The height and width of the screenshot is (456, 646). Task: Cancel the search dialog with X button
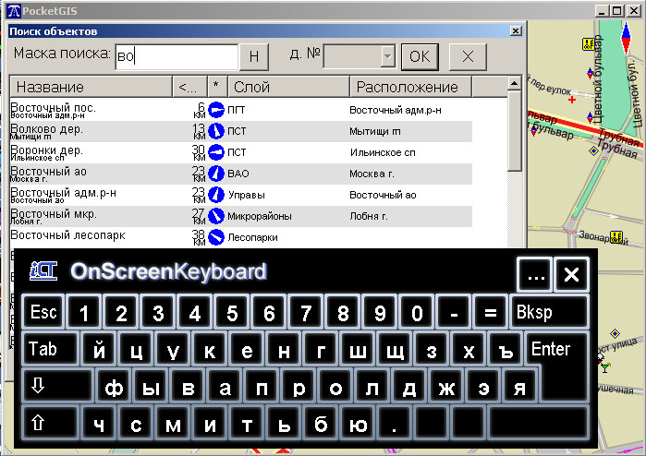pyautogui.click(x=468, y=56)
